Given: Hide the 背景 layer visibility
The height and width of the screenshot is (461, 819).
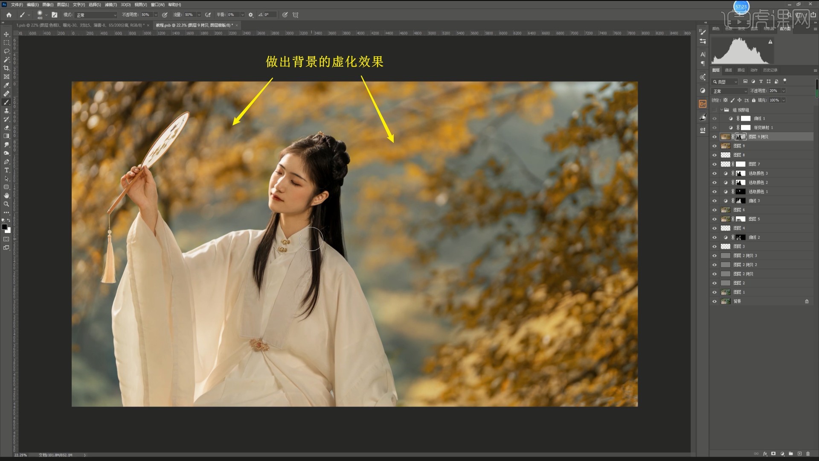Looking at the screenshot, I should [x=714, y=301].
